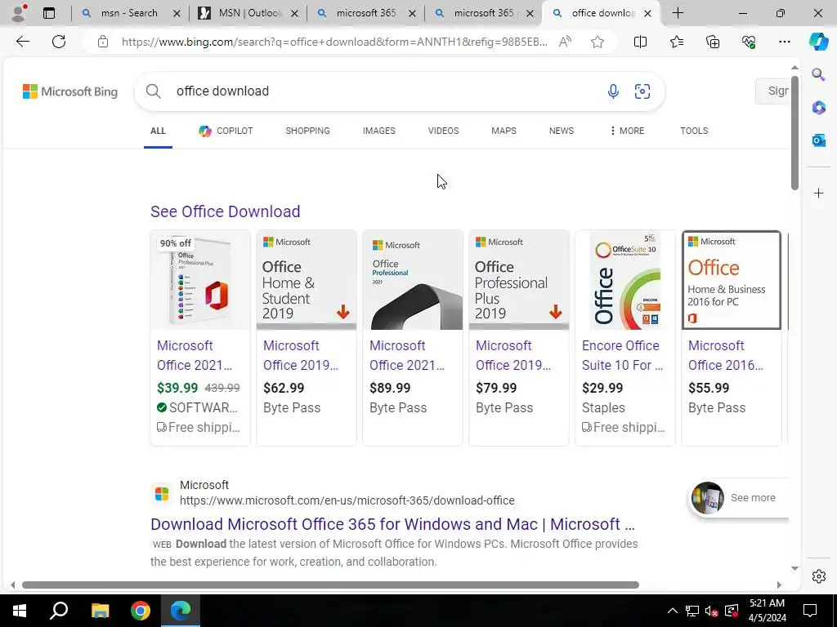Open Split screen icon

click(640, 42)
